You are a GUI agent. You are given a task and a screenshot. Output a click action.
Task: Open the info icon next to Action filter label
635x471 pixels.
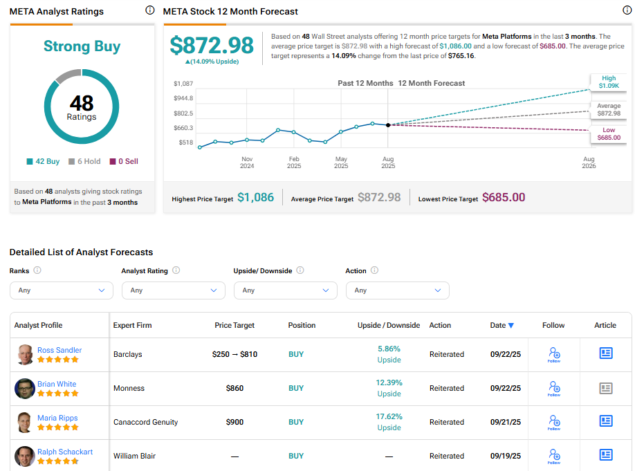375,270
